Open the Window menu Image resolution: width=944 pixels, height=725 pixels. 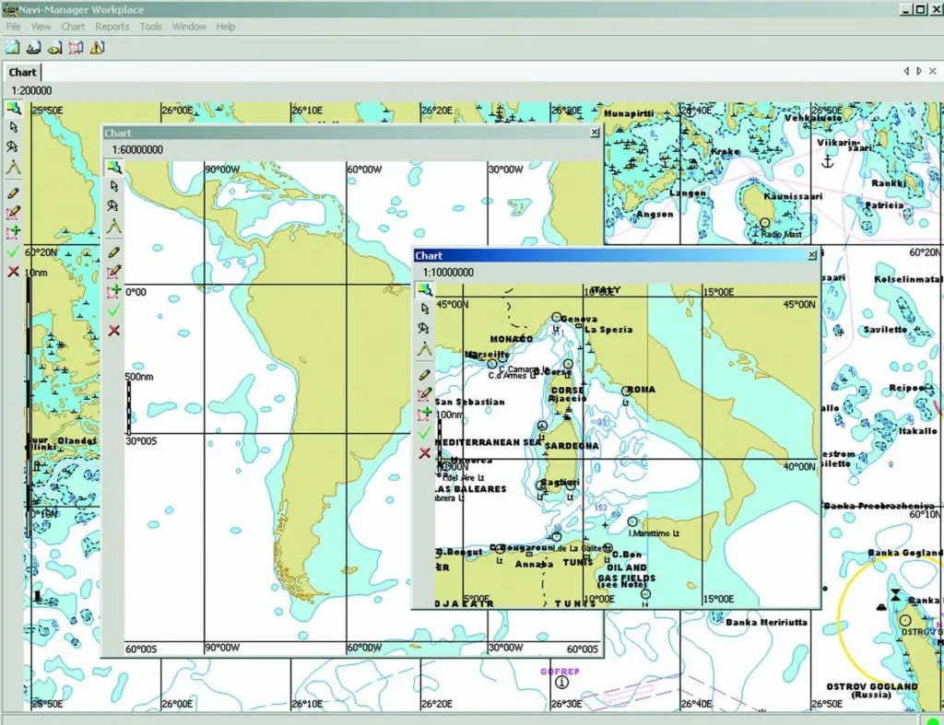click(189, 27)
